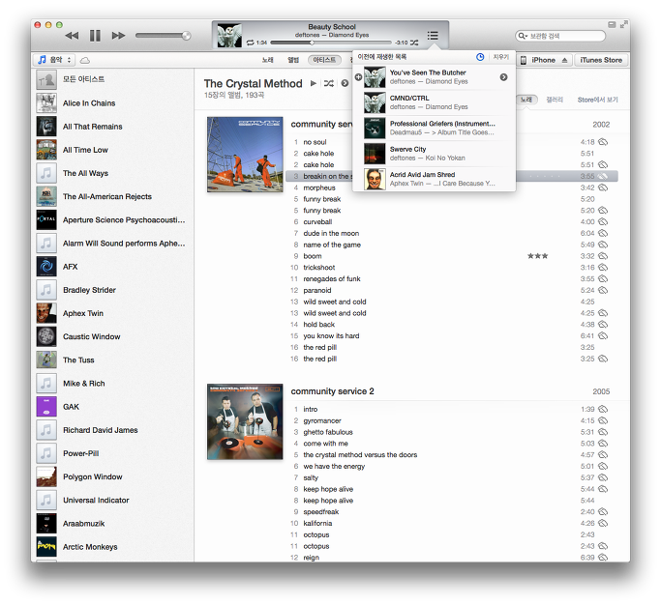Viewport: 661px width, 605px height.
Task: Shuffle The Crystal Method songs
Action: pos(329,83)
